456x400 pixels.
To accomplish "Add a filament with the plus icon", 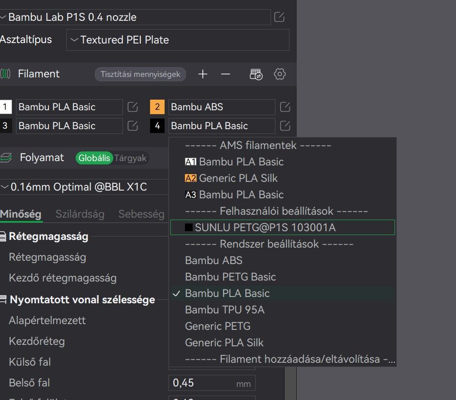I will coord(203,74).
